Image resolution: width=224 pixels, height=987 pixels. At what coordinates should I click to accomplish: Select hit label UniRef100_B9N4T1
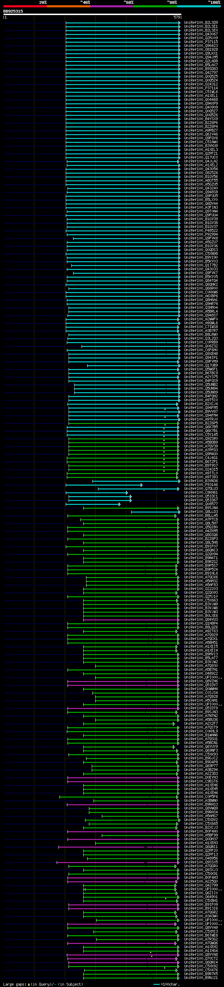[201, 558]
